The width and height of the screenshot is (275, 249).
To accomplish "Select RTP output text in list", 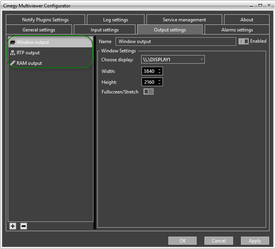I will [28, 53].
